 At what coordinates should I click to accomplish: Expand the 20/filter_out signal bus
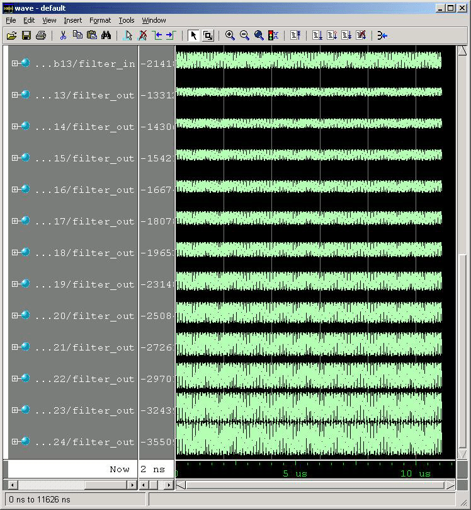coord(14,315)
